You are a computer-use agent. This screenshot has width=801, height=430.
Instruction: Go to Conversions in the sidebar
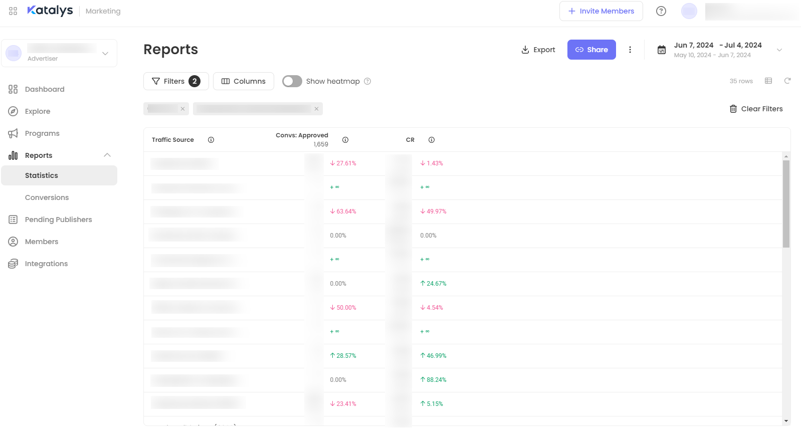(x=47, y=197)
